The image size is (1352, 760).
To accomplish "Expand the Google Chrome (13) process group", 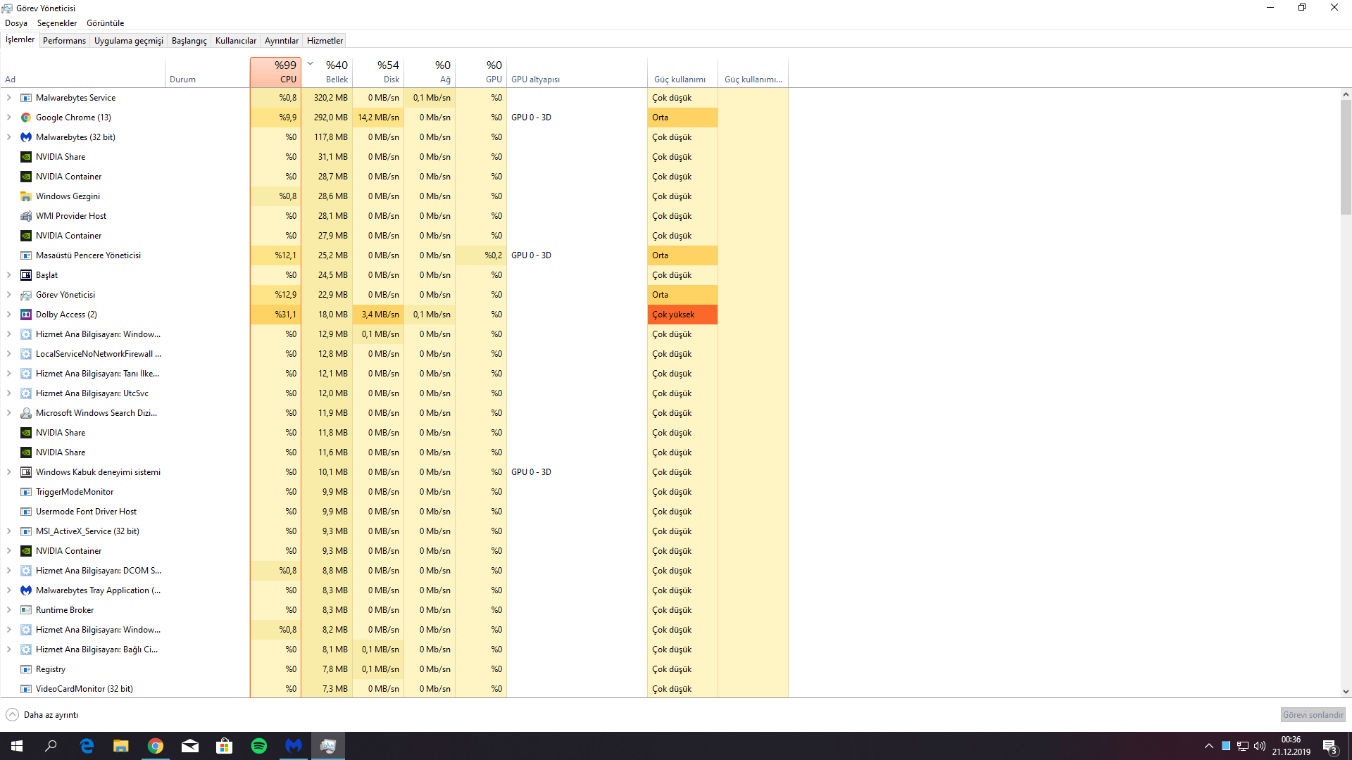I will click(8, 118).
